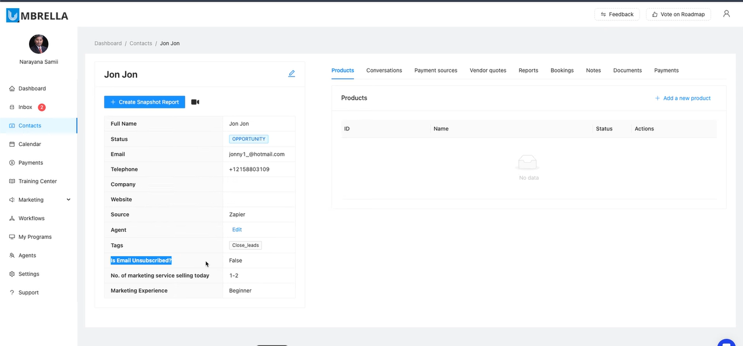Click the highlighted Is Email Unsubscribed? label
This screenshot has height=346, width=743.
[x=141, y=261]
